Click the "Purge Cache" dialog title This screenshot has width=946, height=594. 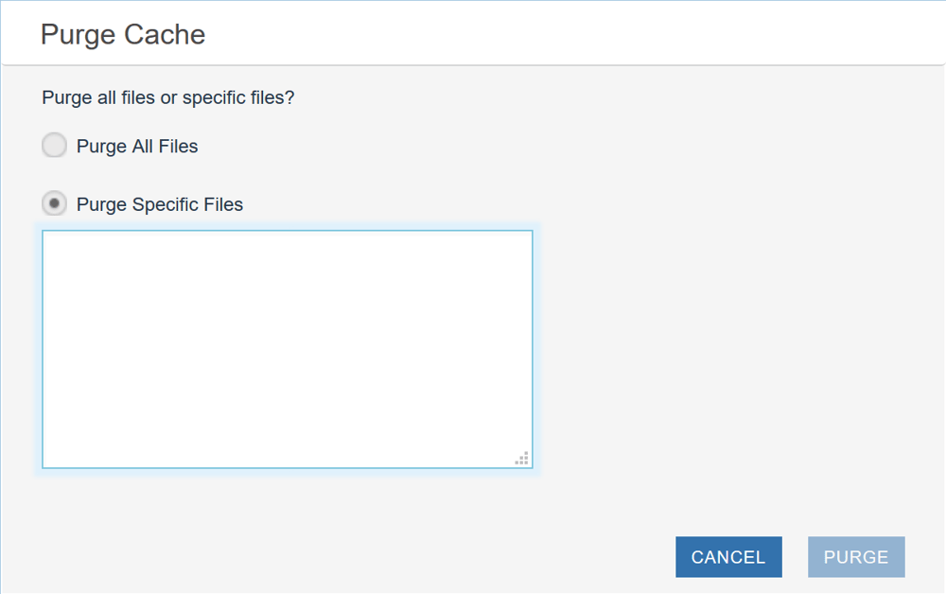click(x=123, y=35)
